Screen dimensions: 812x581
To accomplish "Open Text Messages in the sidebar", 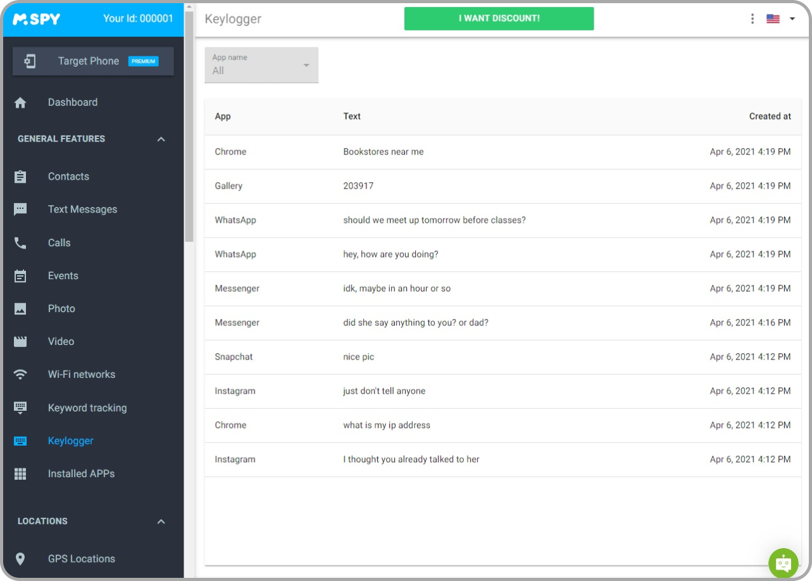I will (82, 209).
